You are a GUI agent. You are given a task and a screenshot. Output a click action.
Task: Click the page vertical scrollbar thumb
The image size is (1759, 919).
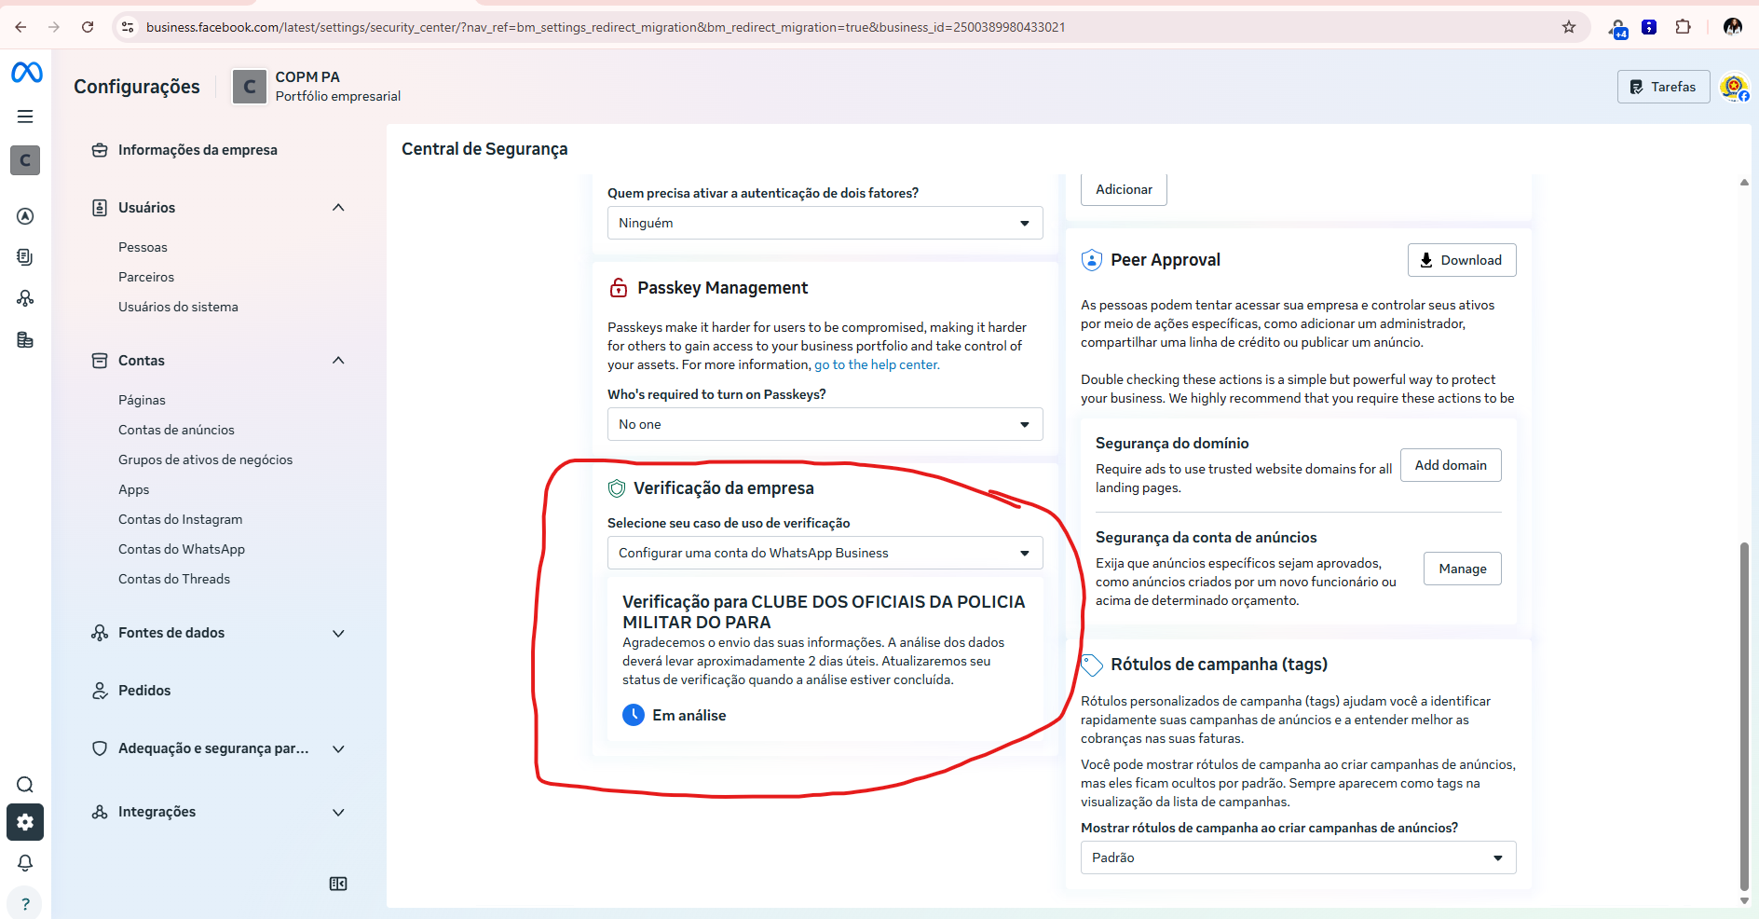[1744, 716]
